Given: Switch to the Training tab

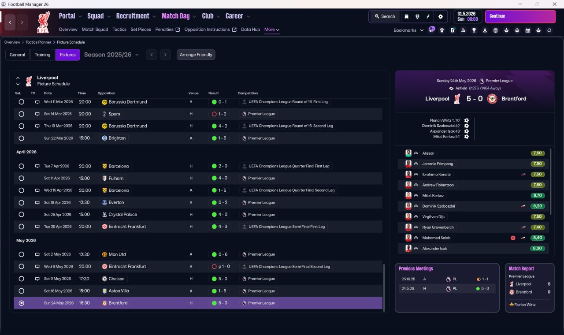Looking at the screenshot, I should pos(42,55).
